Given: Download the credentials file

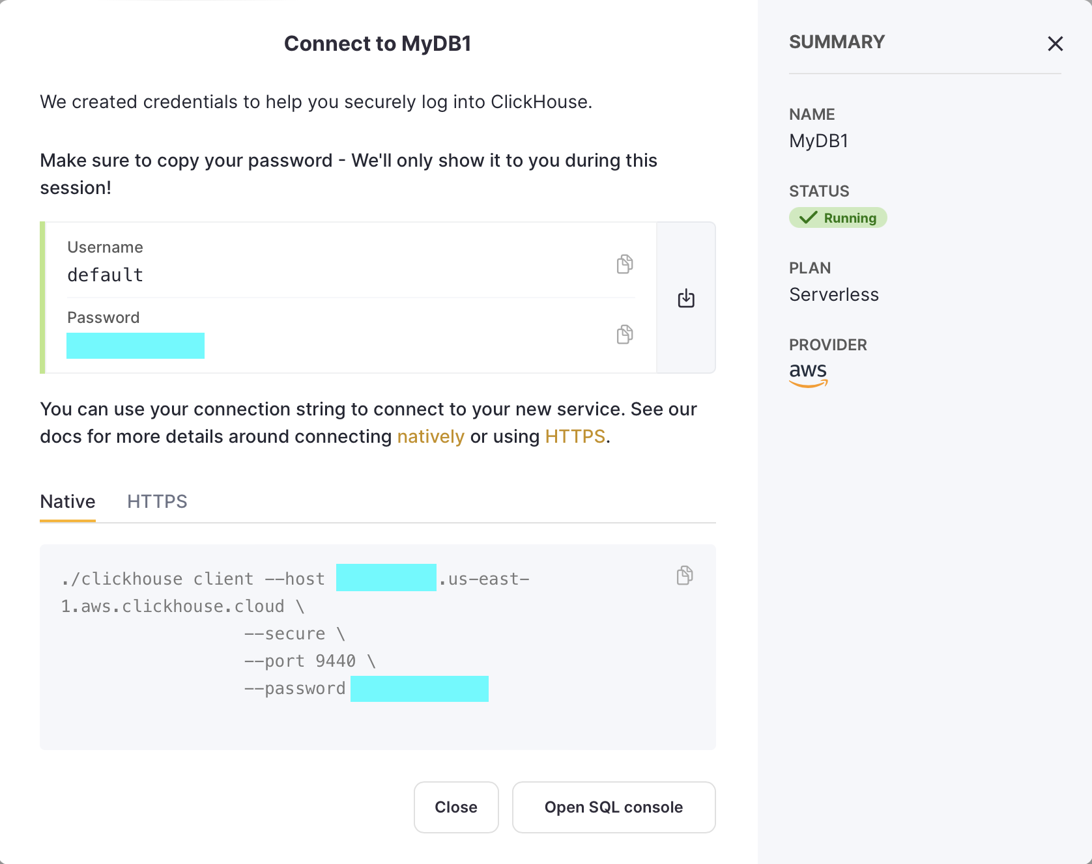Looking at the screenshot, I should [x=686, y=298].
